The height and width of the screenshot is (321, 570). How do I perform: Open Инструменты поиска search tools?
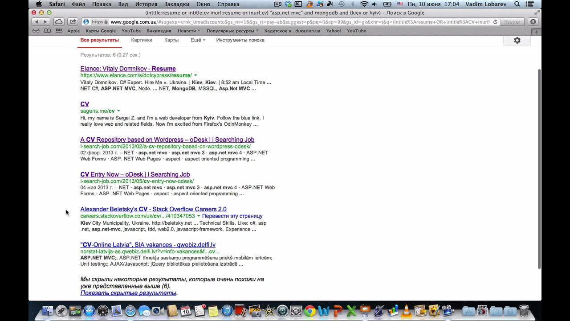pyautogui.click(x=240, y=40)
